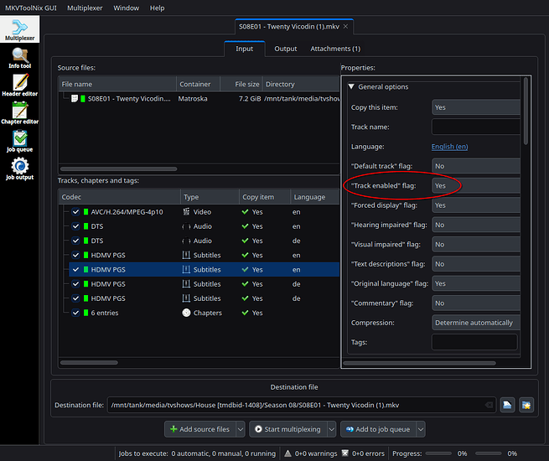Image resolution: width=549 pixels, height=461 pixels.
Task: Open the MKVToolNix GUI menu
Action: [x=31, y=8]
